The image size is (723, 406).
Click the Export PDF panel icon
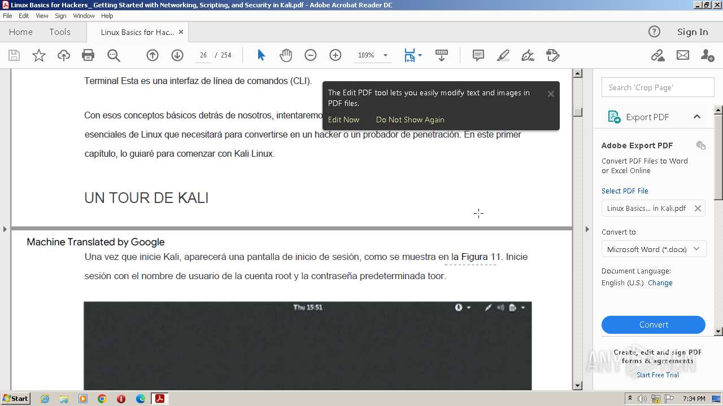[614, 117]
